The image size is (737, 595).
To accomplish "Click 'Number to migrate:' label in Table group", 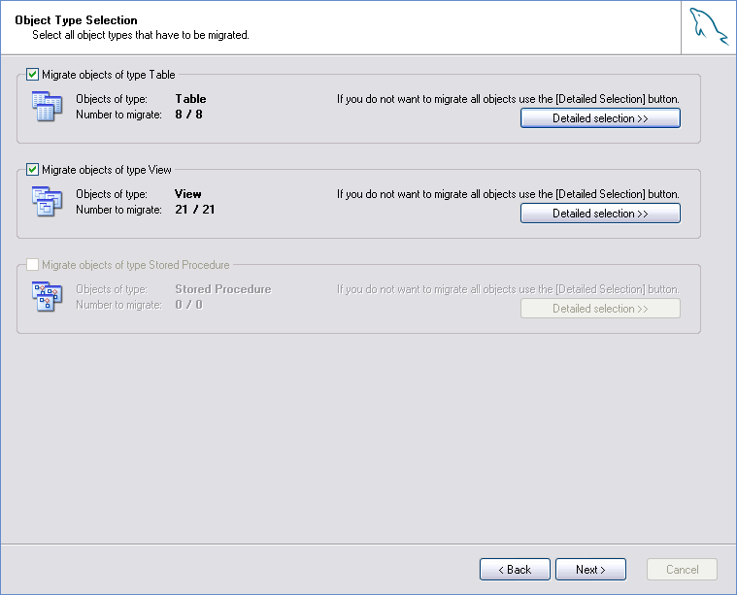I will (118, 115).
